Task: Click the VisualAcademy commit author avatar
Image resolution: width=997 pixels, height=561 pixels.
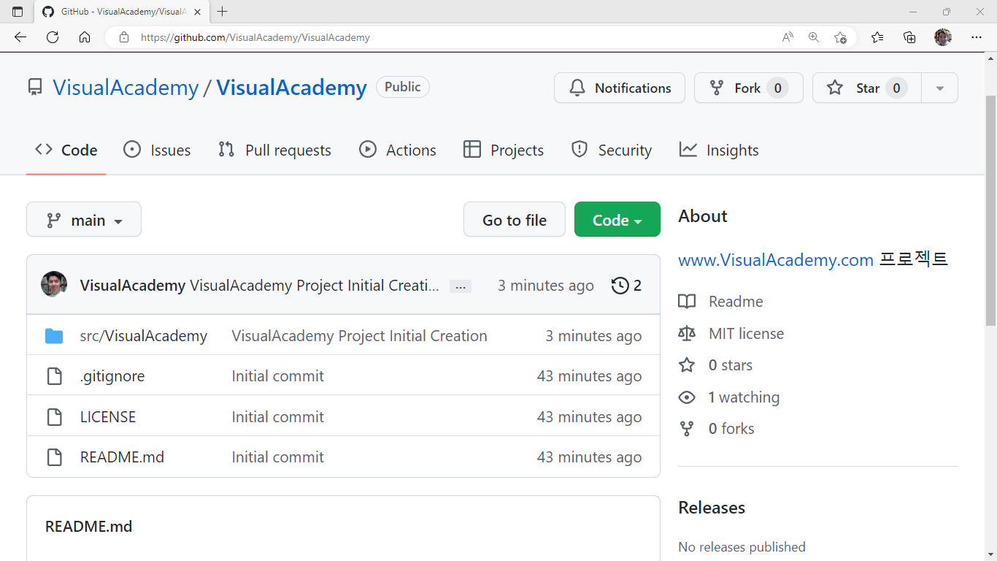Action: pos(54,284)
